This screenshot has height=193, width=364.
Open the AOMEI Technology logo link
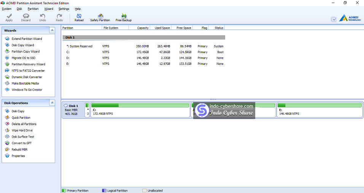click(350, 18)
